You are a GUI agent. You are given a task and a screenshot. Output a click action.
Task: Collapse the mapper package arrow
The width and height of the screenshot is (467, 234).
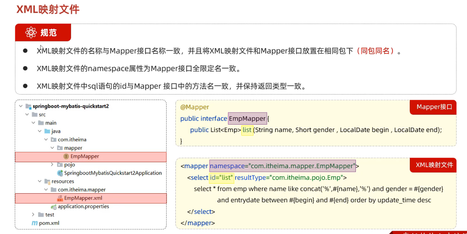coord(52,148)
